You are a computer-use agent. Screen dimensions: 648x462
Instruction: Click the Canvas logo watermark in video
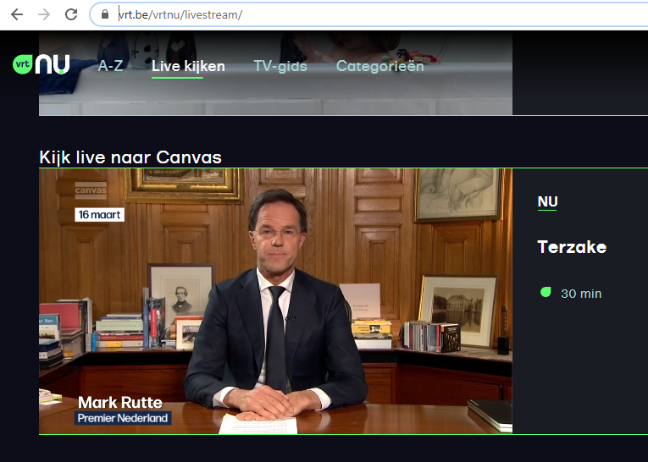[x=91, y=188]
